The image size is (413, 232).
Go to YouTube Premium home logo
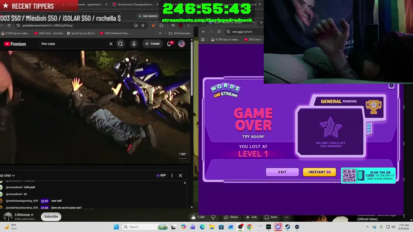(x=15, y=44)
